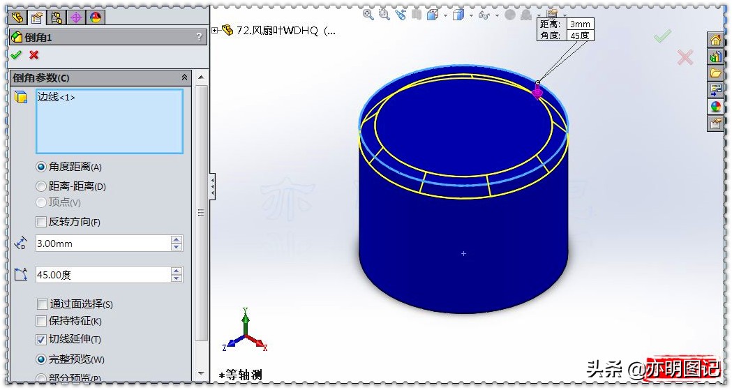Confirm chamfer with green check in panel
Screen dimensions: 732x390
16,55
